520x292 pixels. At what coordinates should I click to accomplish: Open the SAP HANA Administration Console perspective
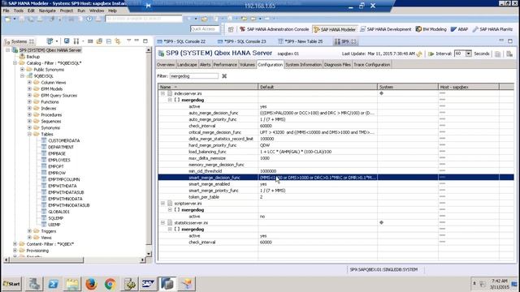[274, 29]
